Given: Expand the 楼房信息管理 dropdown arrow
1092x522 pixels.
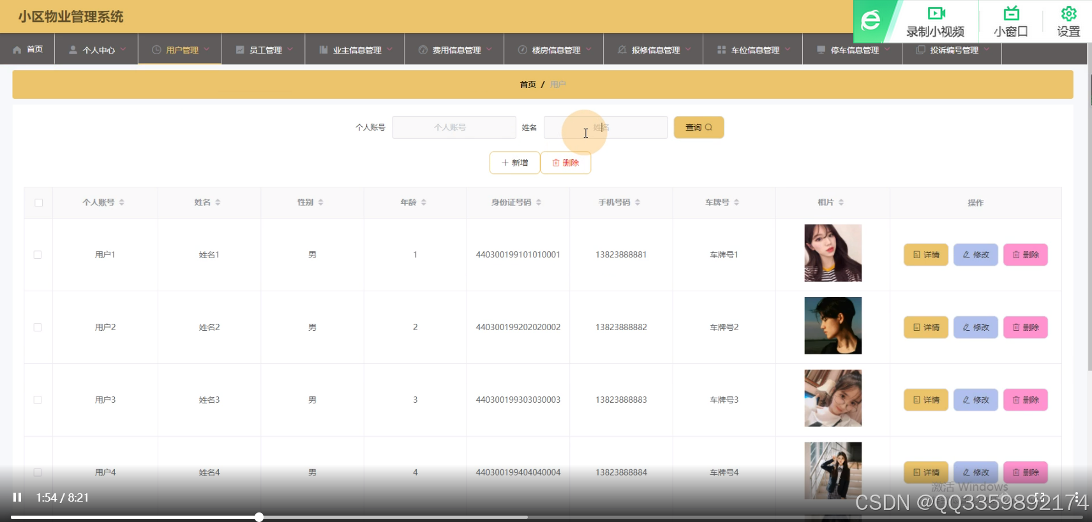Looking at the screenshot, I should 588,49.
